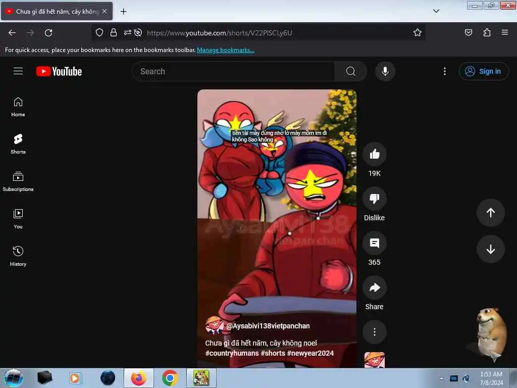Click the search magnifier button
The width and height of the screenshot is (517, 388).
coord(351,71)
